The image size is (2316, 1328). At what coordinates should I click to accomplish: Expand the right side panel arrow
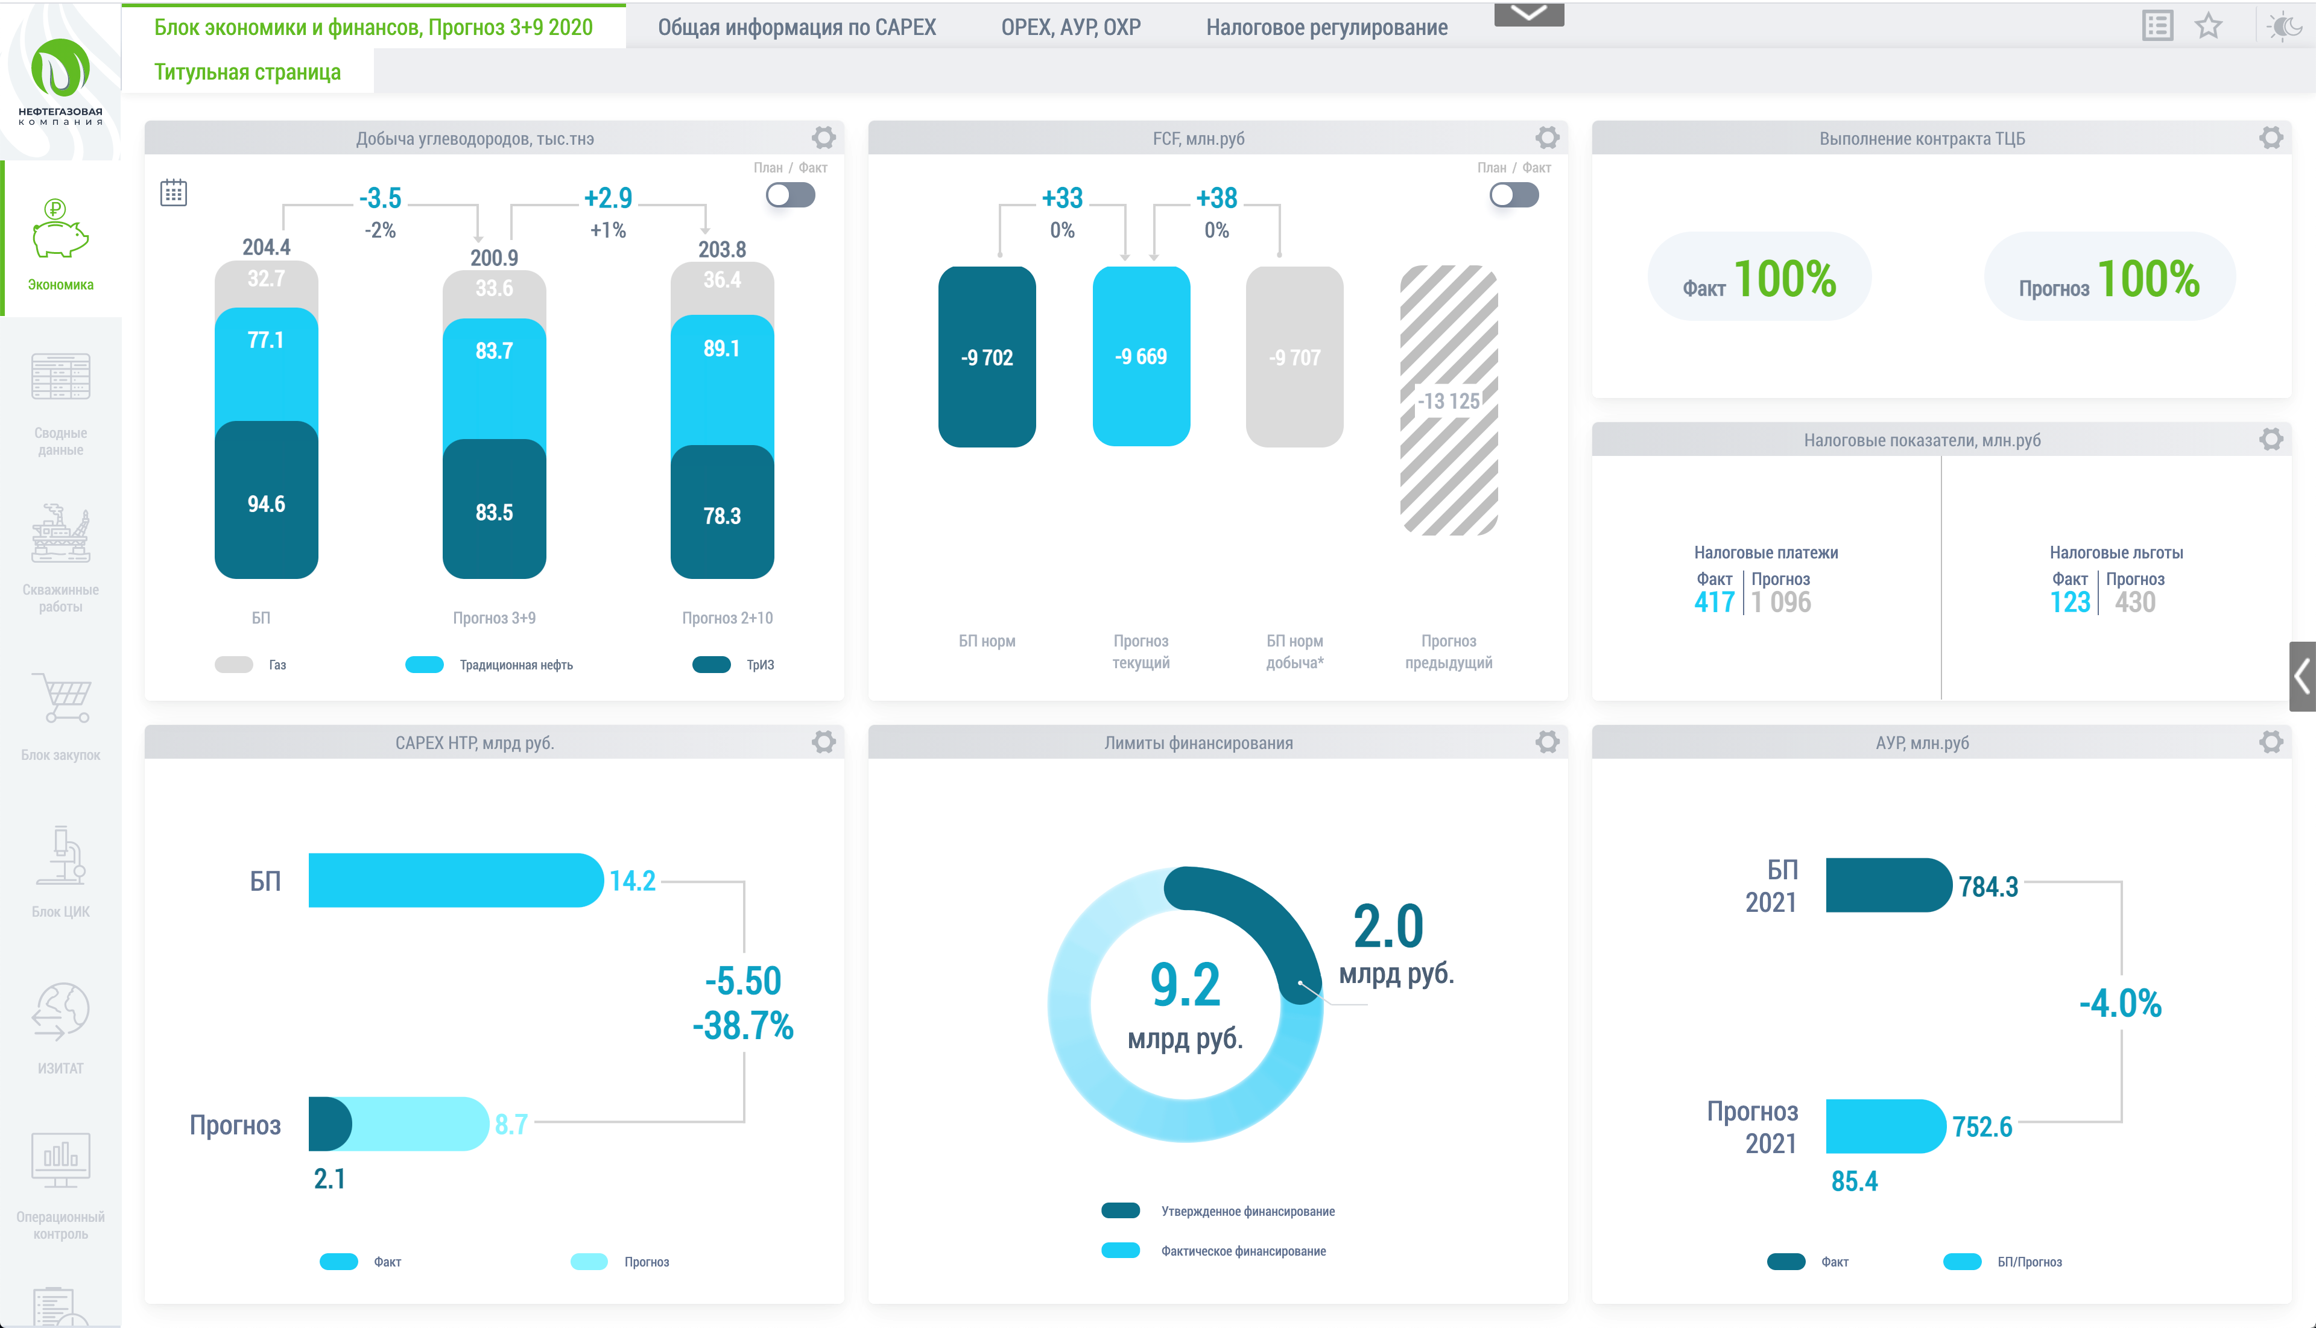(x=2302, y=676)
